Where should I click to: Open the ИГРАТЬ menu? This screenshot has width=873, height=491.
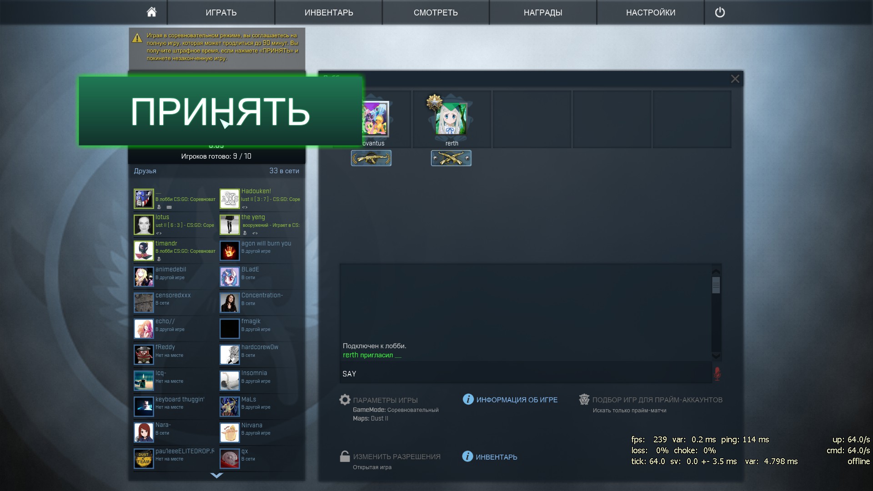click(221, 12)
